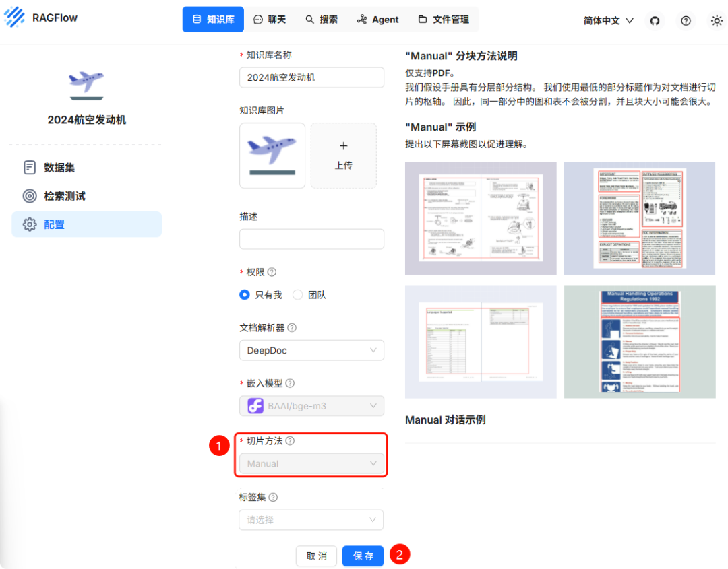Click the help icon next to 文档解析器
This screenshot has height=569, width=728.
[x=292, y=328]
